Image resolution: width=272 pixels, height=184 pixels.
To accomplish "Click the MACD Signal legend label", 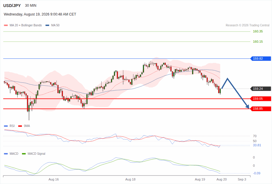I will (x=36, y=154).
